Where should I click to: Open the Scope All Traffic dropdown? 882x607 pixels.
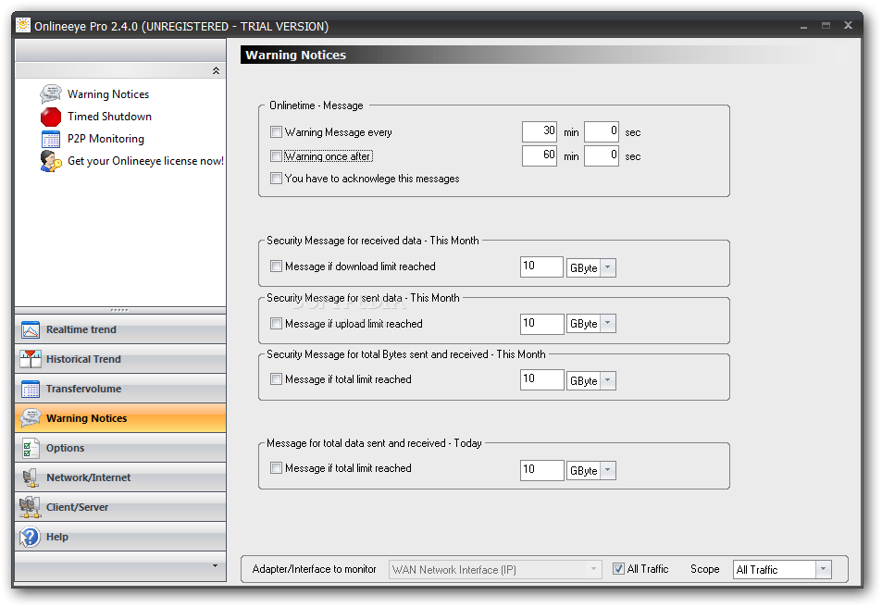pyautogui.click(x=824, y=569)
